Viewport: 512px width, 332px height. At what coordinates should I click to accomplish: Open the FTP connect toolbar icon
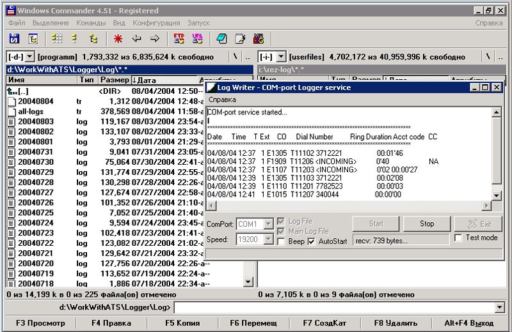179,39
